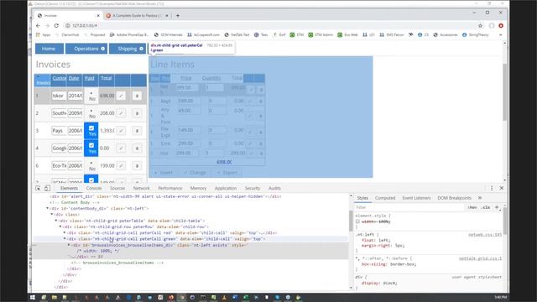Show more DevTools sidebar tabs chevron
Viewport: 537px width, 302px height.
coord(480,198)
